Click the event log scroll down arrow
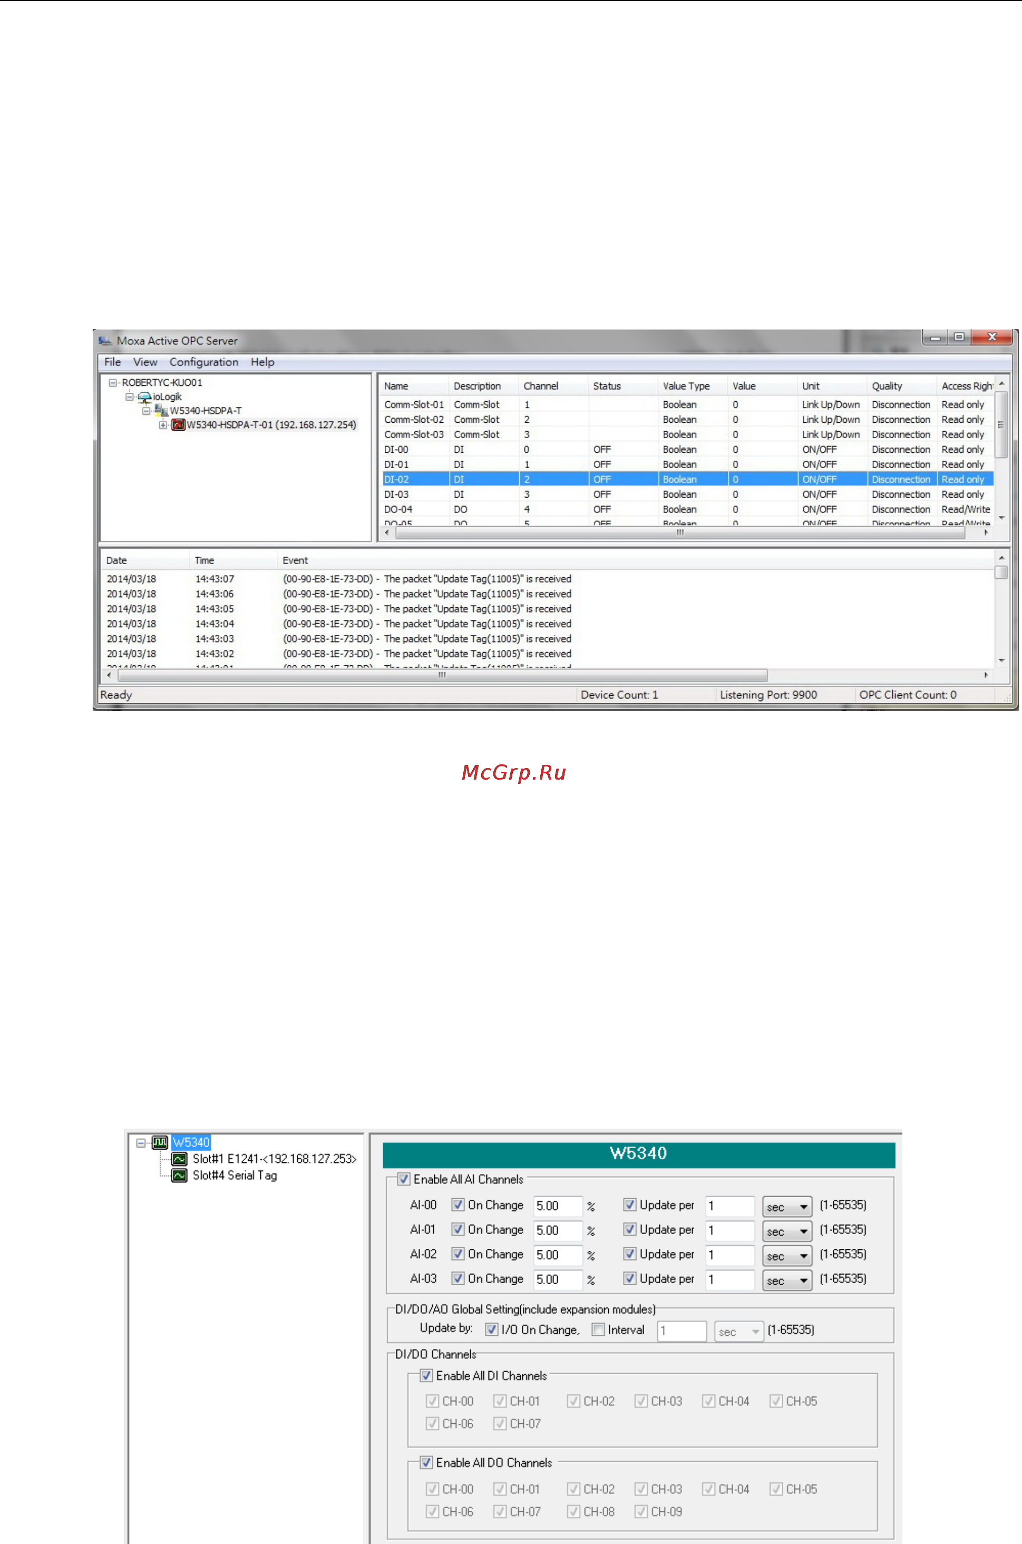 click(1001, 660)
